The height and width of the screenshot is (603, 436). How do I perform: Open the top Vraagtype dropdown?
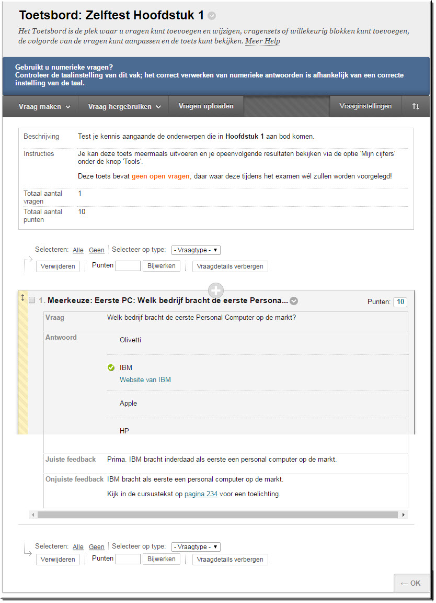click(196, 250)
